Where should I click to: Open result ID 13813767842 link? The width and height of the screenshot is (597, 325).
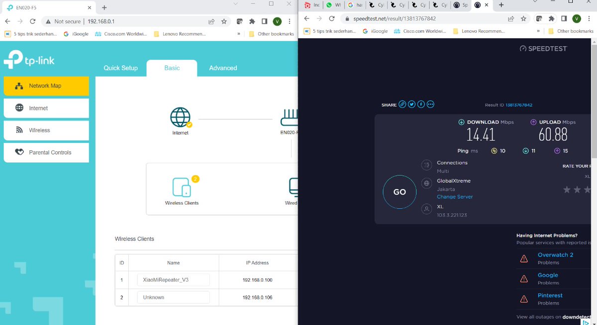coord(519,105)
